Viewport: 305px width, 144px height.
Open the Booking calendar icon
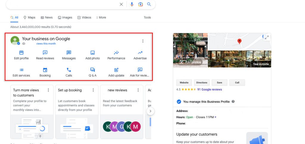(45, 70)
